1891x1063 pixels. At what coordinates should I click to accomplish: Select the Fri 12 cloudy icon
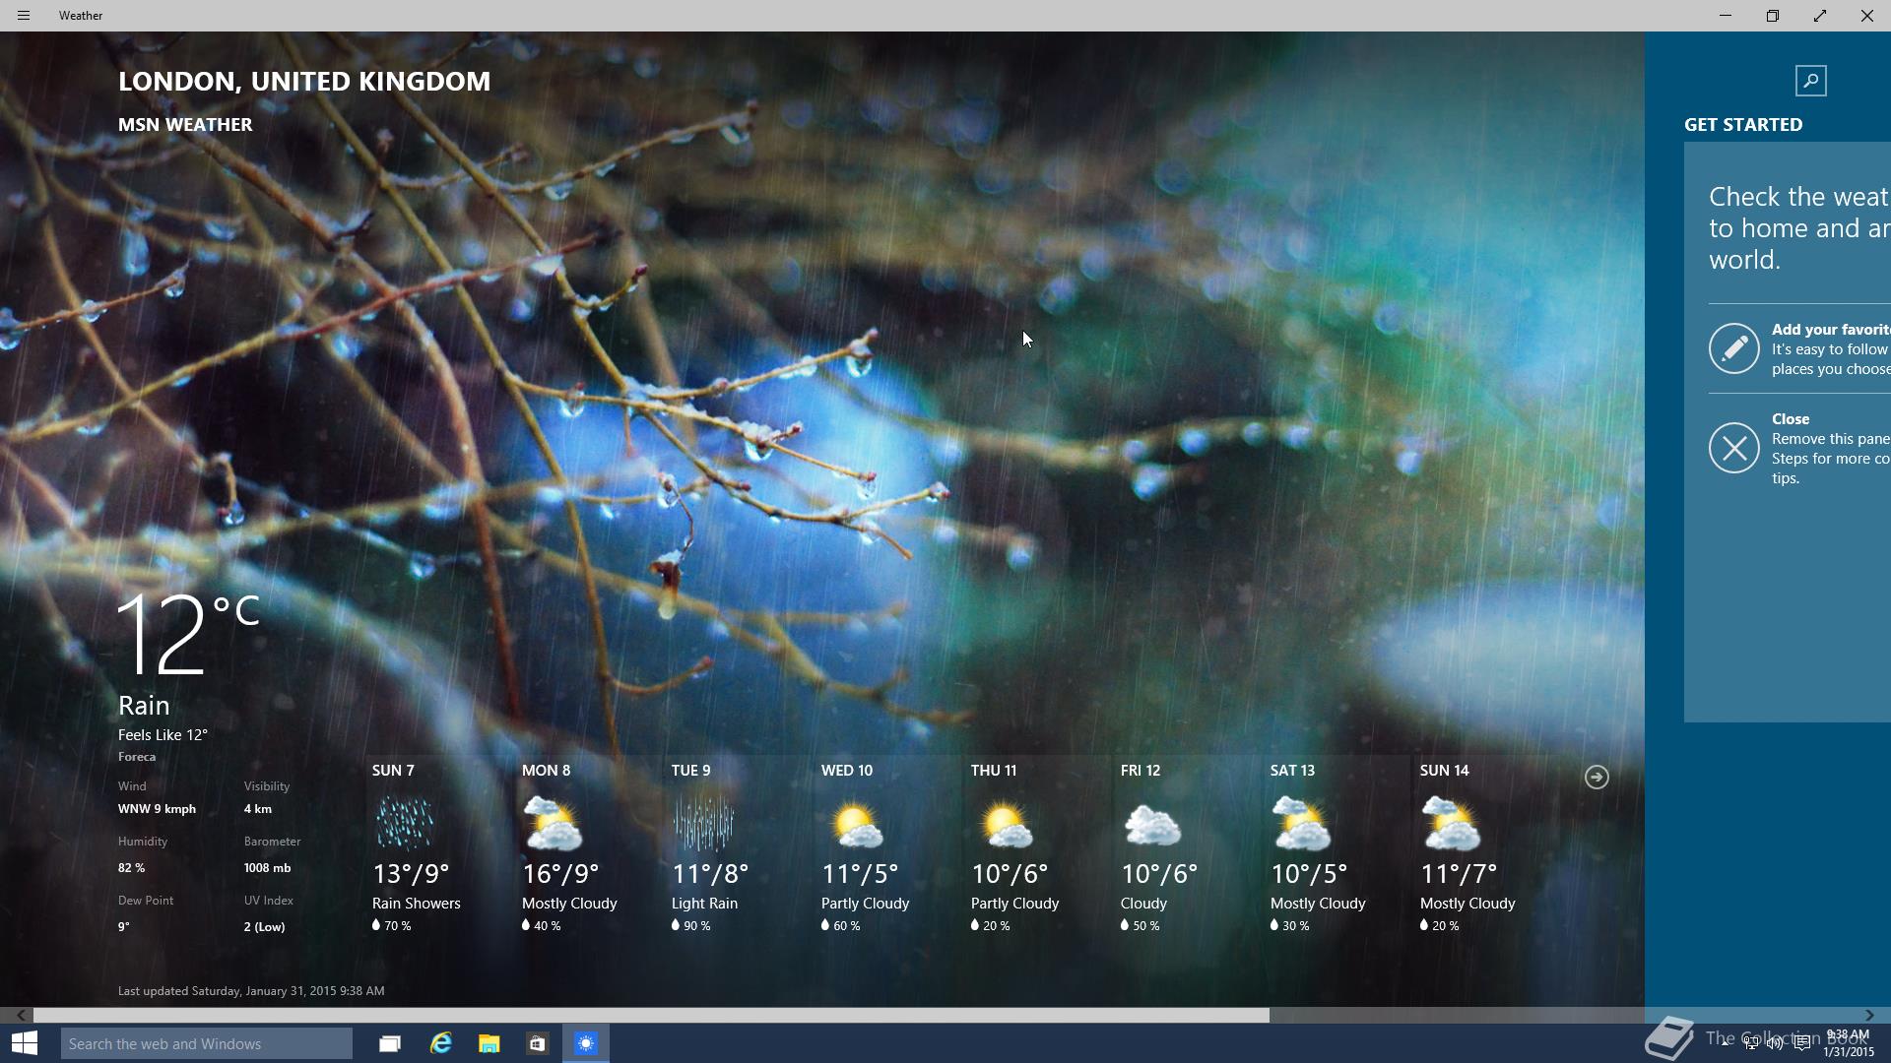tap(1152, 825)
